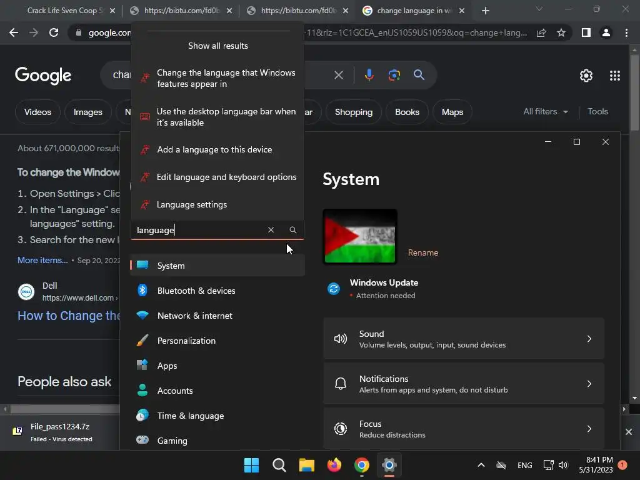Choose Language settings suggestion

pos(217,204)
